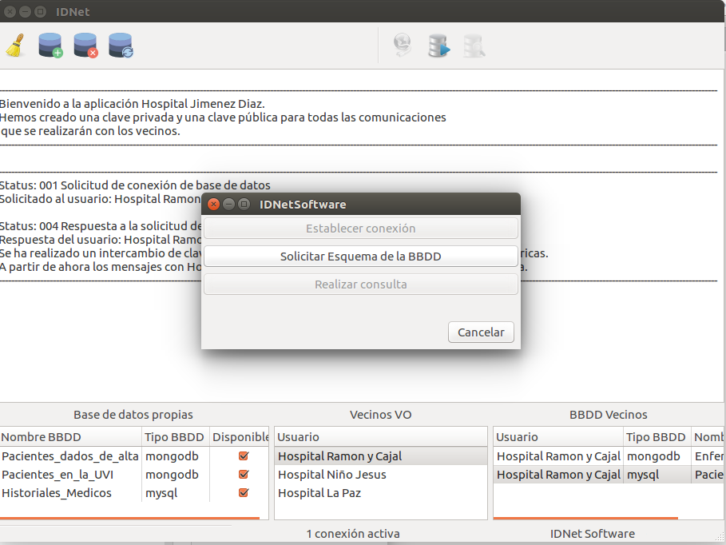Image resolution: width=726 pixels, height=545 pixels.
Task: Select Hospital Niño Jesus neighbor
Action: click(x=381, y=475)
